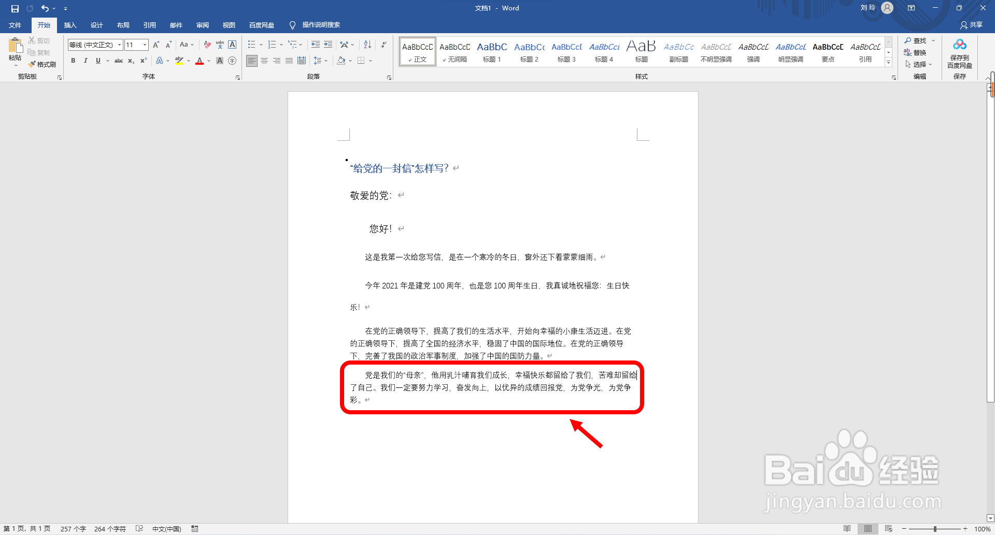The image size is (995, 535).
Task: Decrease paragraph indent
Action: click(x=315, y=45)
